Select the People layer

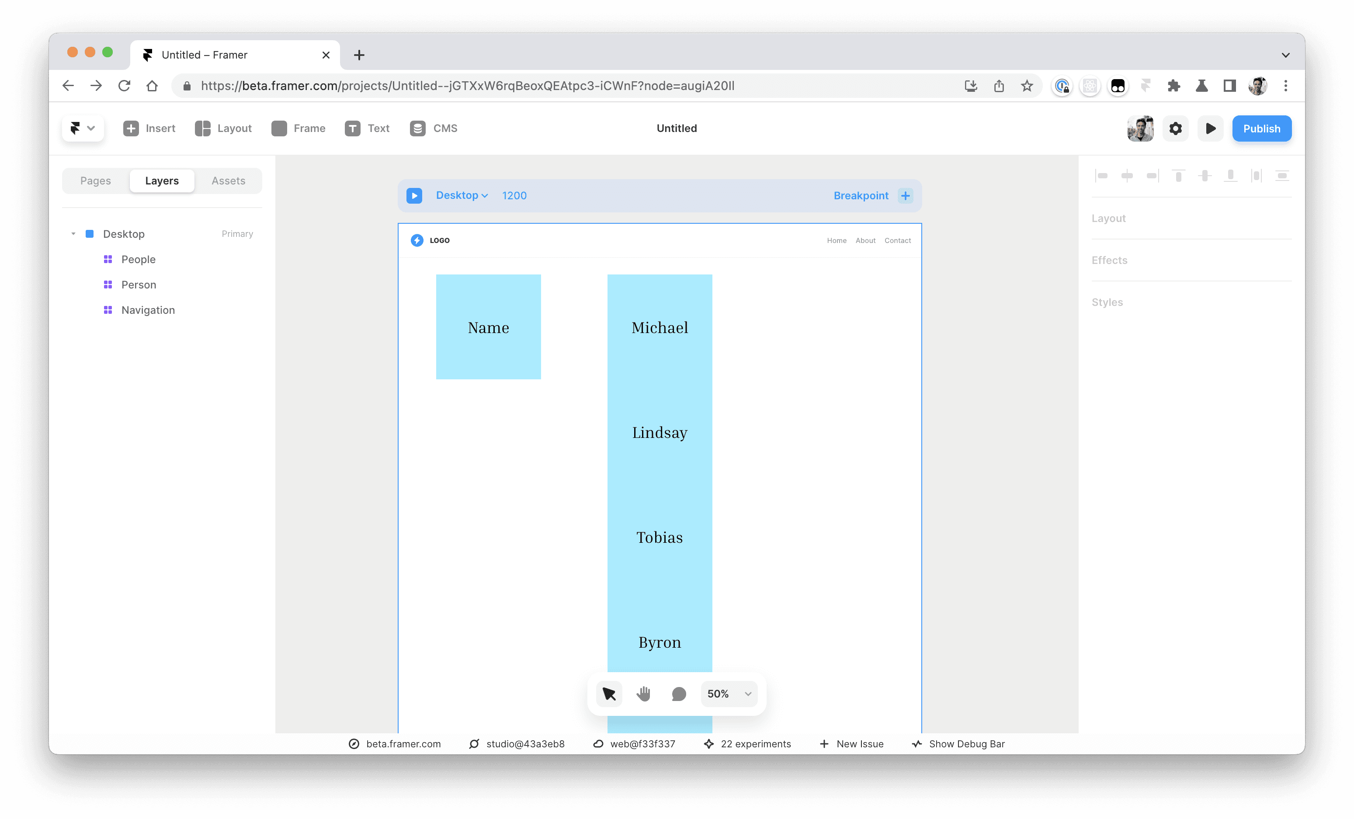tap(139, 260)
